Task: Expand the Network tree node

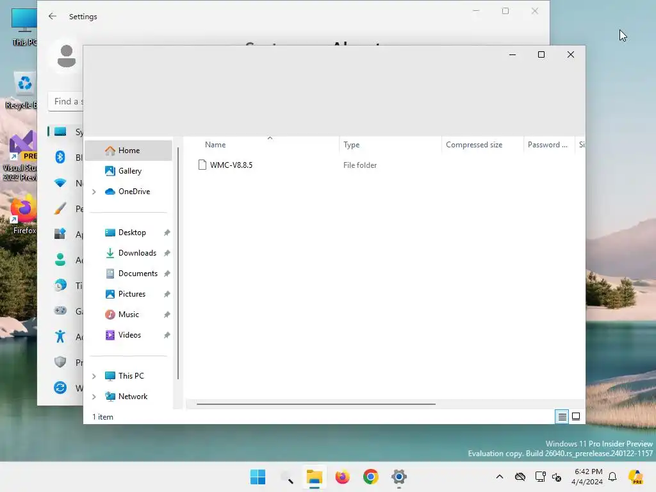Action: pos(94,397)
